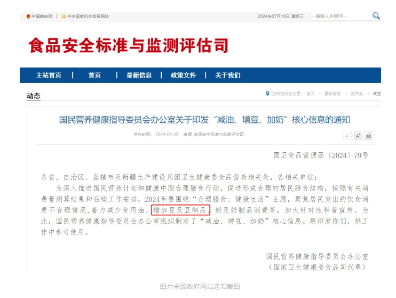Open 政策文件 navigation menu item
The image size is (396, 298).
(x=183, y=75)
